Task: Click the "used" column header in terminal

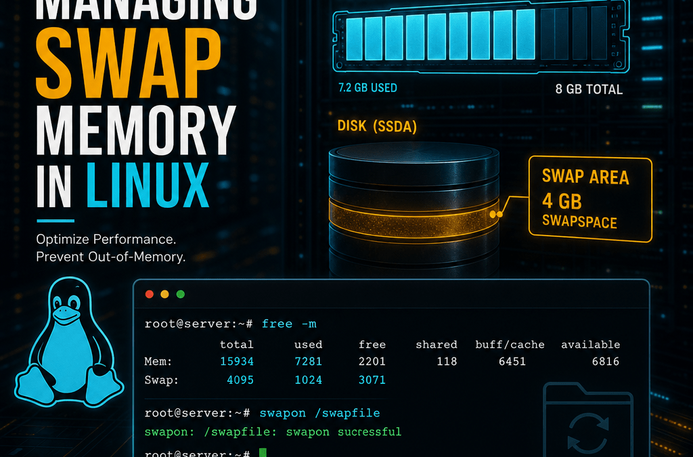Action: (x=308, y=345)
